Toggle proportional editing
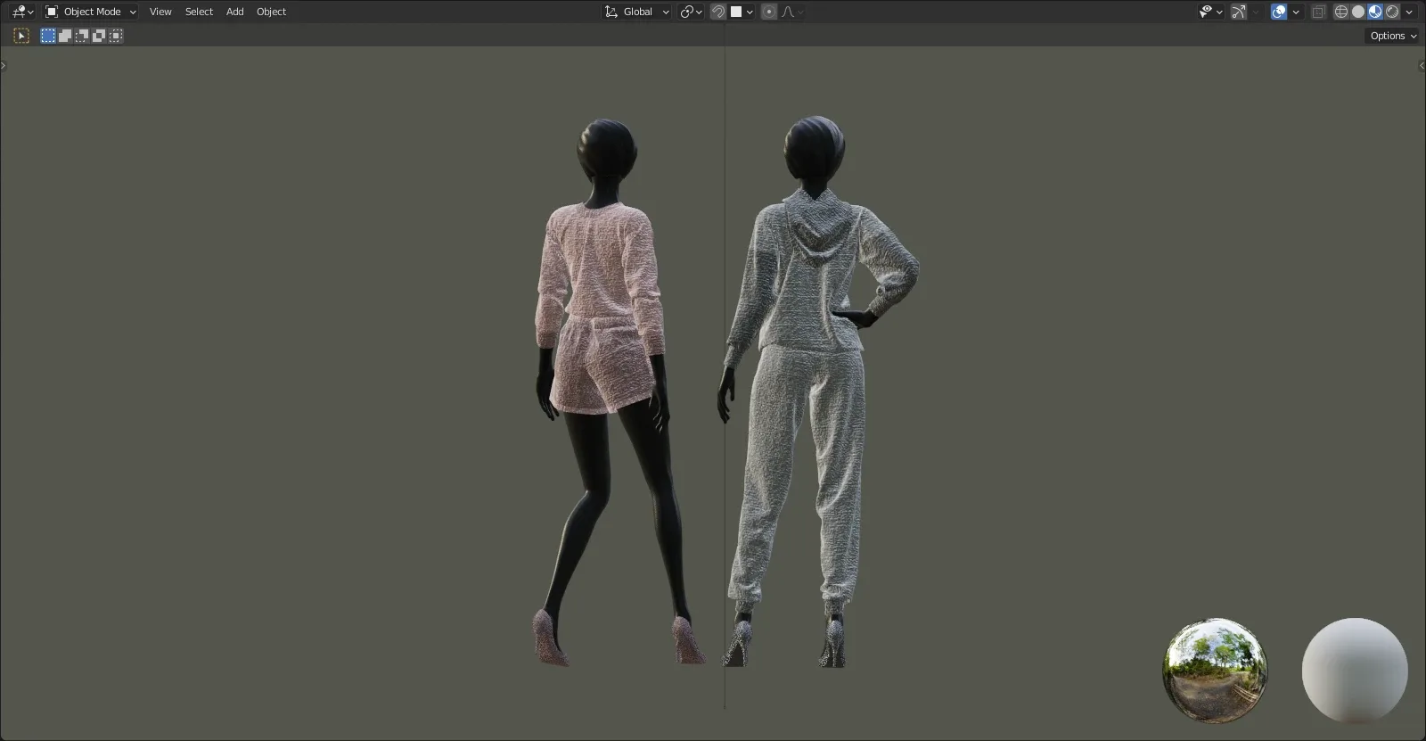Screen dimensions: 1426x741 click(x=769, y=12)
